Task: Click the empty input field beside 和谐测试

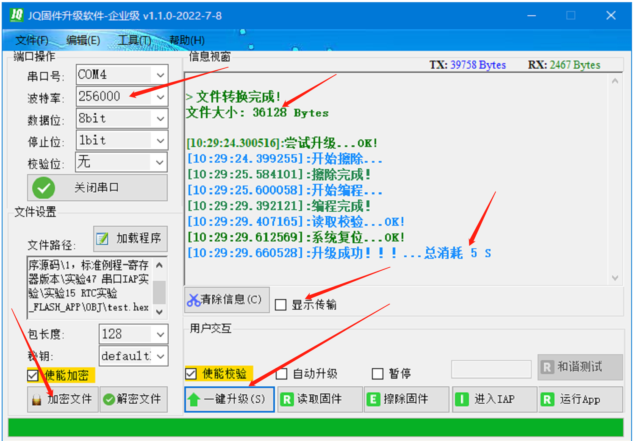Action: (491, 369)
